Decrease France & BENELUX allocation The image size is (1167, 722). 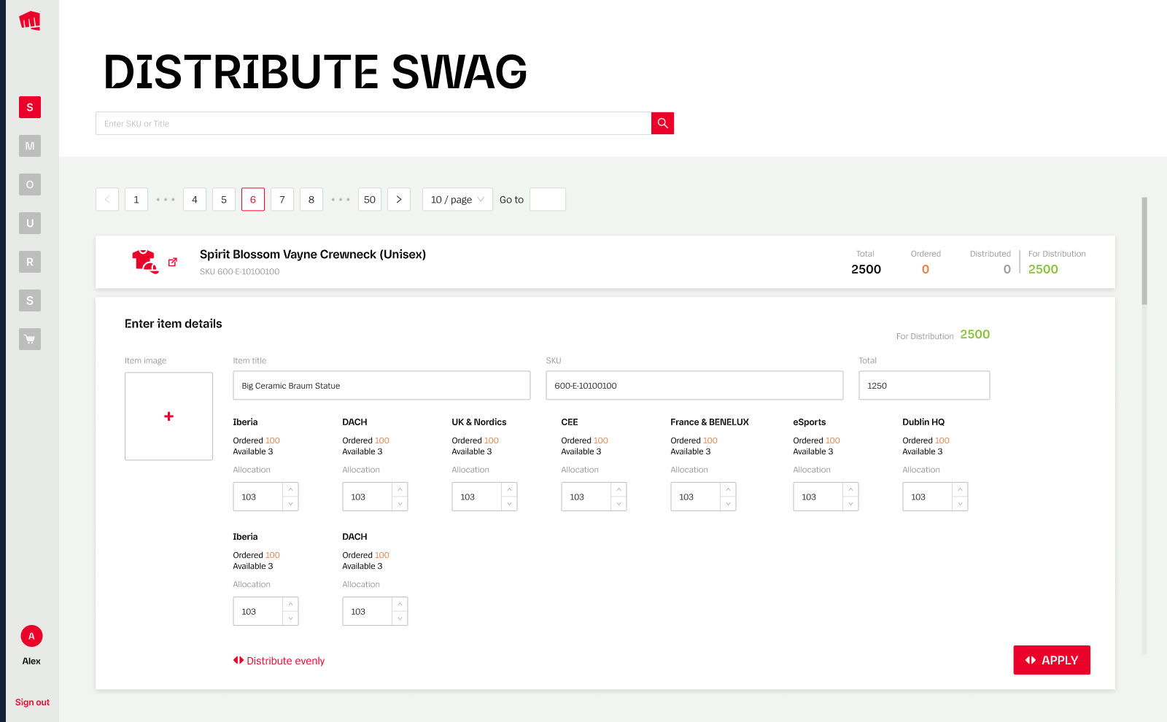728,504
